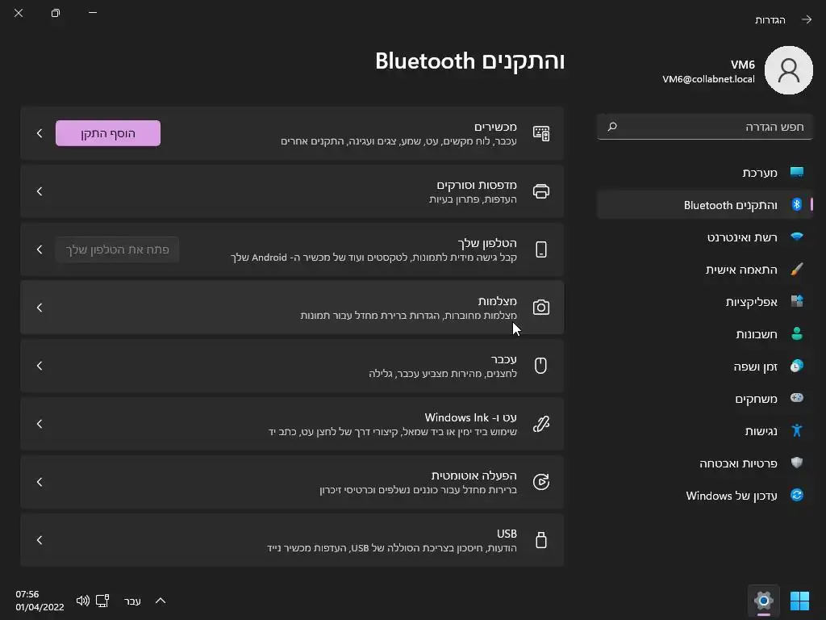This screenshot has height=620, width=826.
Task: Click the הפעלה אוטומטית title text
Action: pyautogui.click(x=474, y=475)
